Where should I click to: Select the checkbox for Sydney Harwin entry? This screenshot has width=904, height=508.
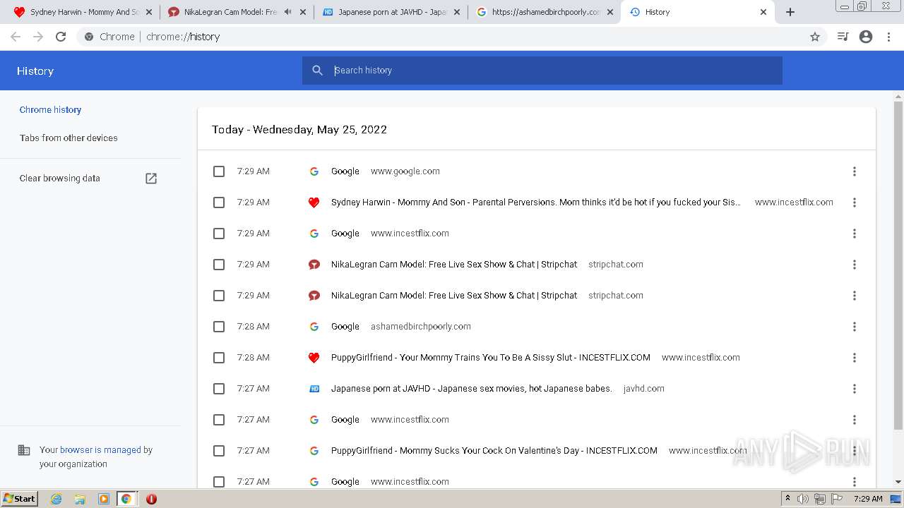pos(219,202)
